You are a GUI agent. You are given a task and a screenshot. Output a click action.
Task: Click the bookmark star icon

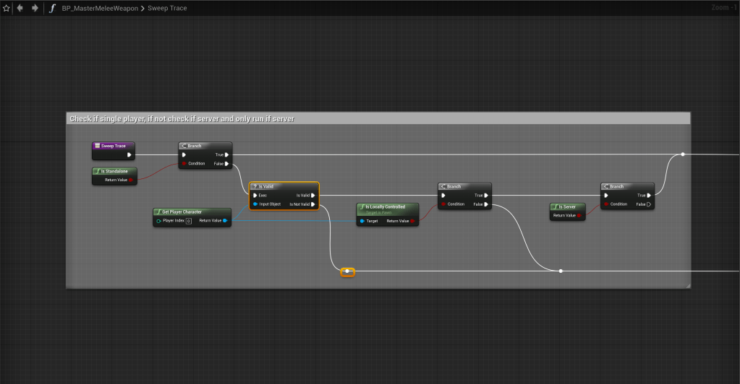tap(7, 8)
